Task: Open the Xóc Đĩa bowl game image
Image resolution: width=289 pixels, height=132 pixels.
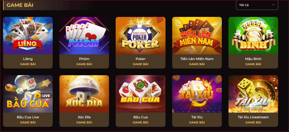Action: 84,94
